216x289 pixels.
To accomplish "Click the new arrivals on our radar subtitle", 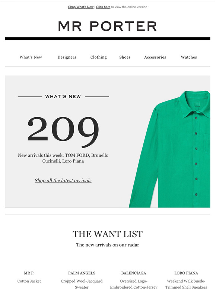I will (x=108, y=245).
